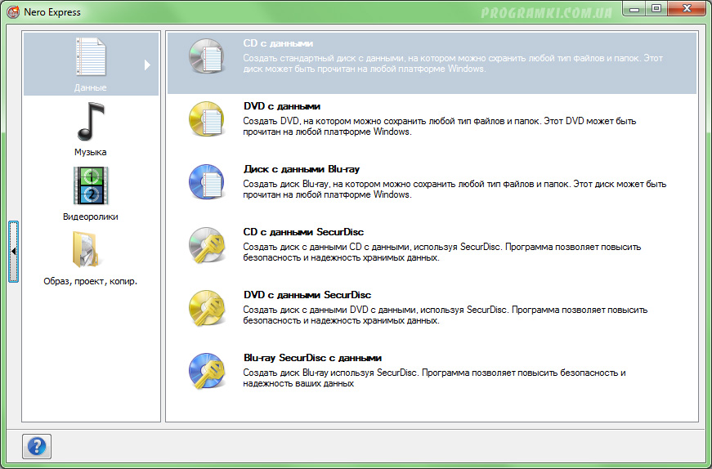Choose DVD с данными SecurDisc heading
The width and height of the screenshot is (712, 469).
click(307, 295)
